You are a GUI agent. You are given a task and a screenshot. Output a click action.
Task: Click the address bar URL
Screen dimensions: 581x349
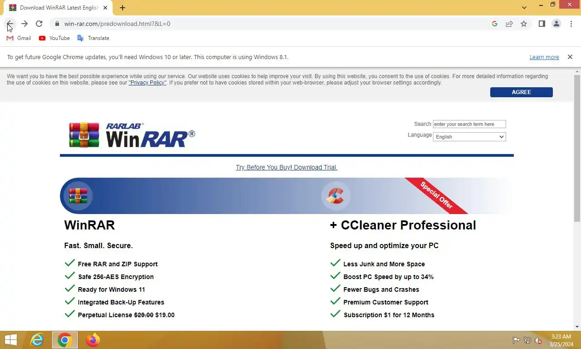(x=117, y=24)
